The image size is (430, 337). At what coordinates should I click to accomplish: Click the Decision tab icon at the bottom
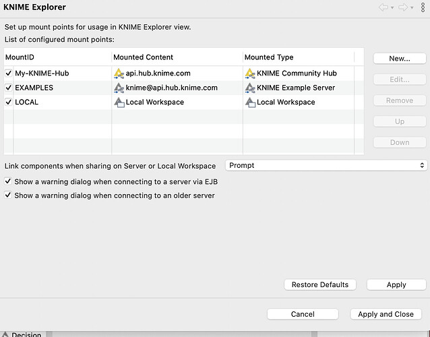tap(5, 334)
